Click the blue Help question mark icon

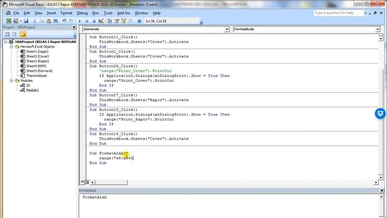139,21
